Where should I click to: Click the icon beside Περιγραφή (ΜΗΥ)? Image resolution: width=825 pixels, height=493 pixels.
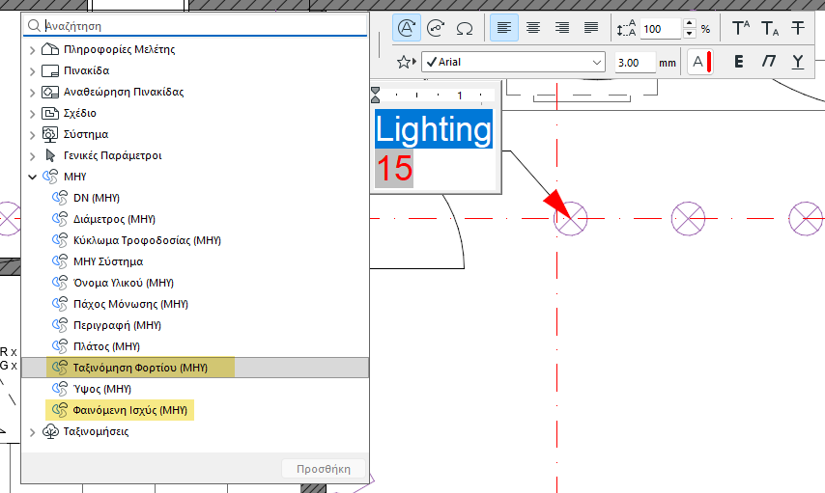coord(60,325)
